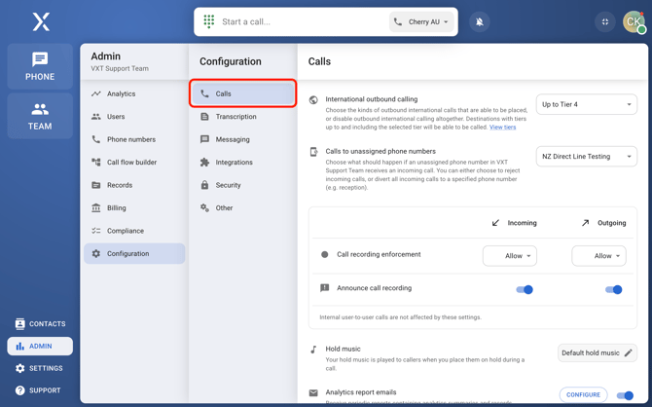Open the Phone chat icon

[x=40, y=59]
